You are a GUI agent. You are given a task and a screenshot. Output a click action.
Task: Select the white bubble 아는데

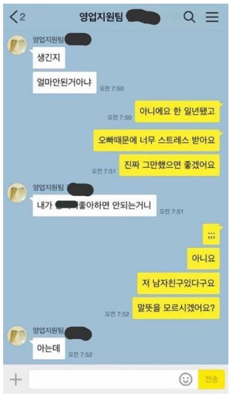[x=49, y=348]
